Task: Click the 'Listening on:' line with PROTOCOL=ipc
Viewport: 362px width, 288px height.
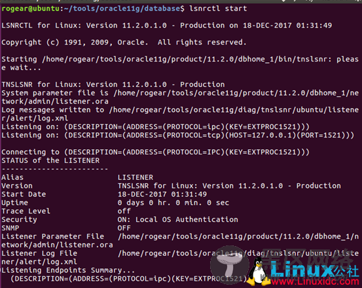Action: click(155, 127)
